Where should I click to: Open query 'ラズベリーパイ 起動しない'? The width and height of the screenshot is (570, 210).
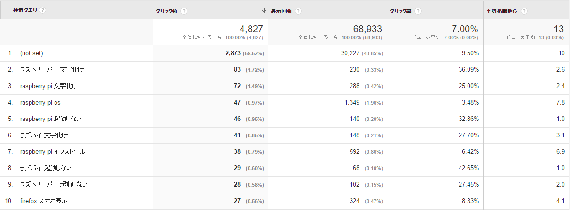(x=54, y=184)
